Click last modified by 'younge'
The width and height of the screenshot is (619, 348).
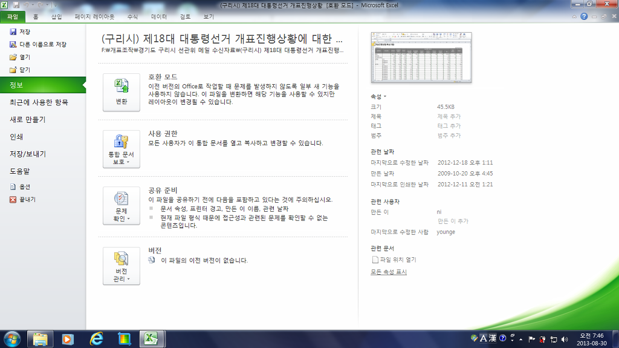[x=446, y=232]
